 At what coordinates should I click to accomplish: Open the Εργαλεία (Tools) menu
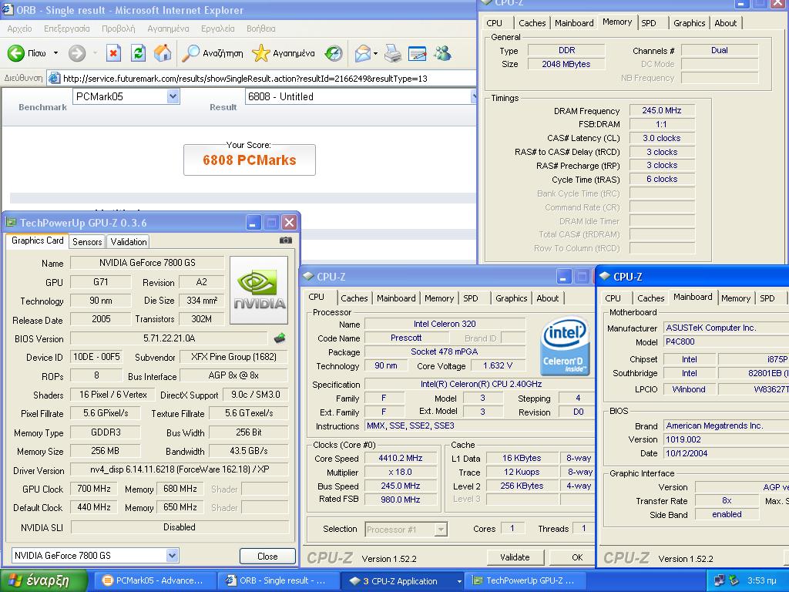click(218, 29)
